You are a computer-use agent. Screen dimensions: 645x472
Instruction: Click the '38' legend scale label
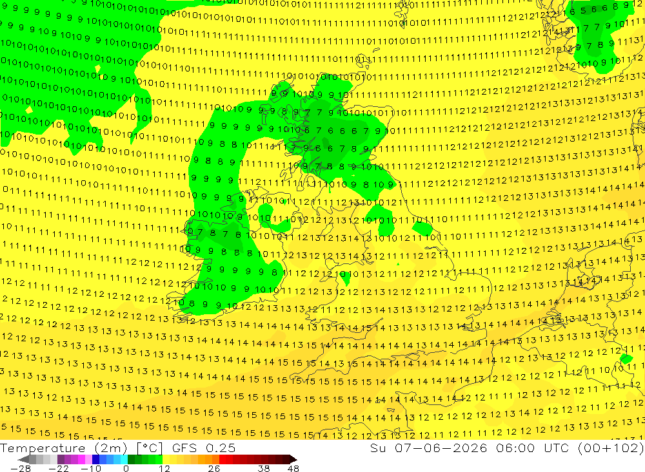pyautogui.click(x=264, y=468)
